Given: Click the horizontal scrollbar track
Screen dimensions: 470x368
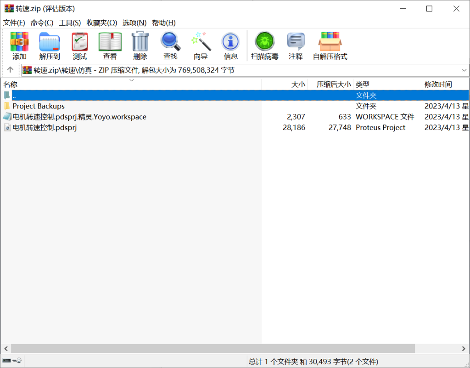Looking at the screenshot, I should point(441,349).
